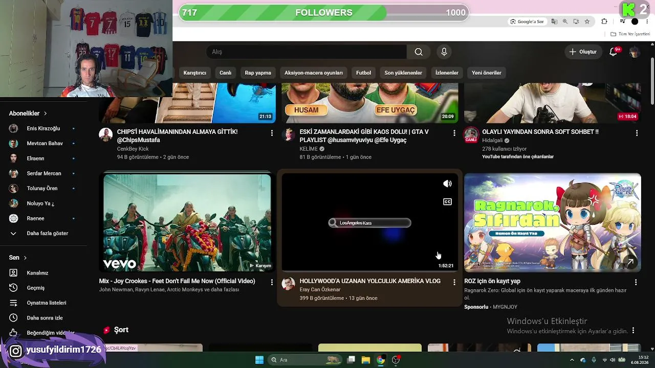The height and width of the screenshot is (368, 655).
Task: Open Chrome media controls icon
Action: (622, 21)
